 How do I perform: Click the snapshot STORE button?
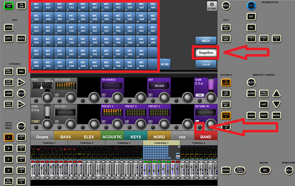pos(251,93)
